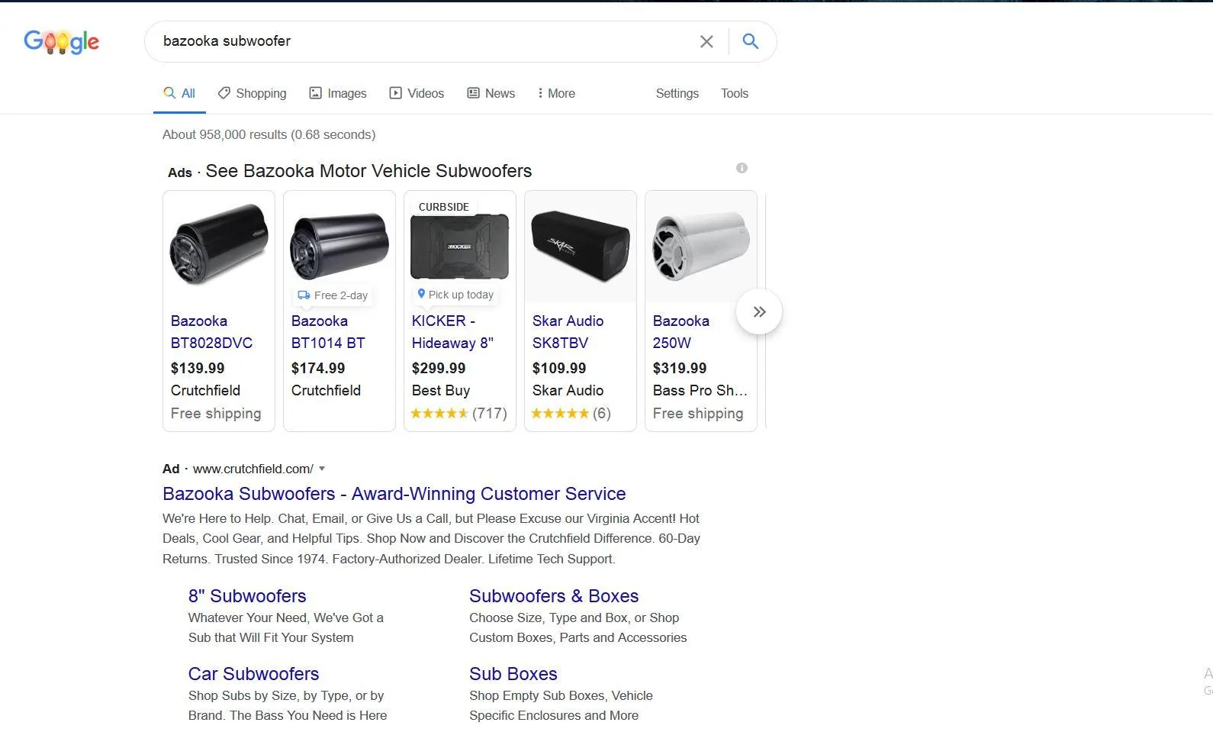Click the Skar Audio star rating (6)
This screenshot has height=732, width=1213.
click(571, 413)
